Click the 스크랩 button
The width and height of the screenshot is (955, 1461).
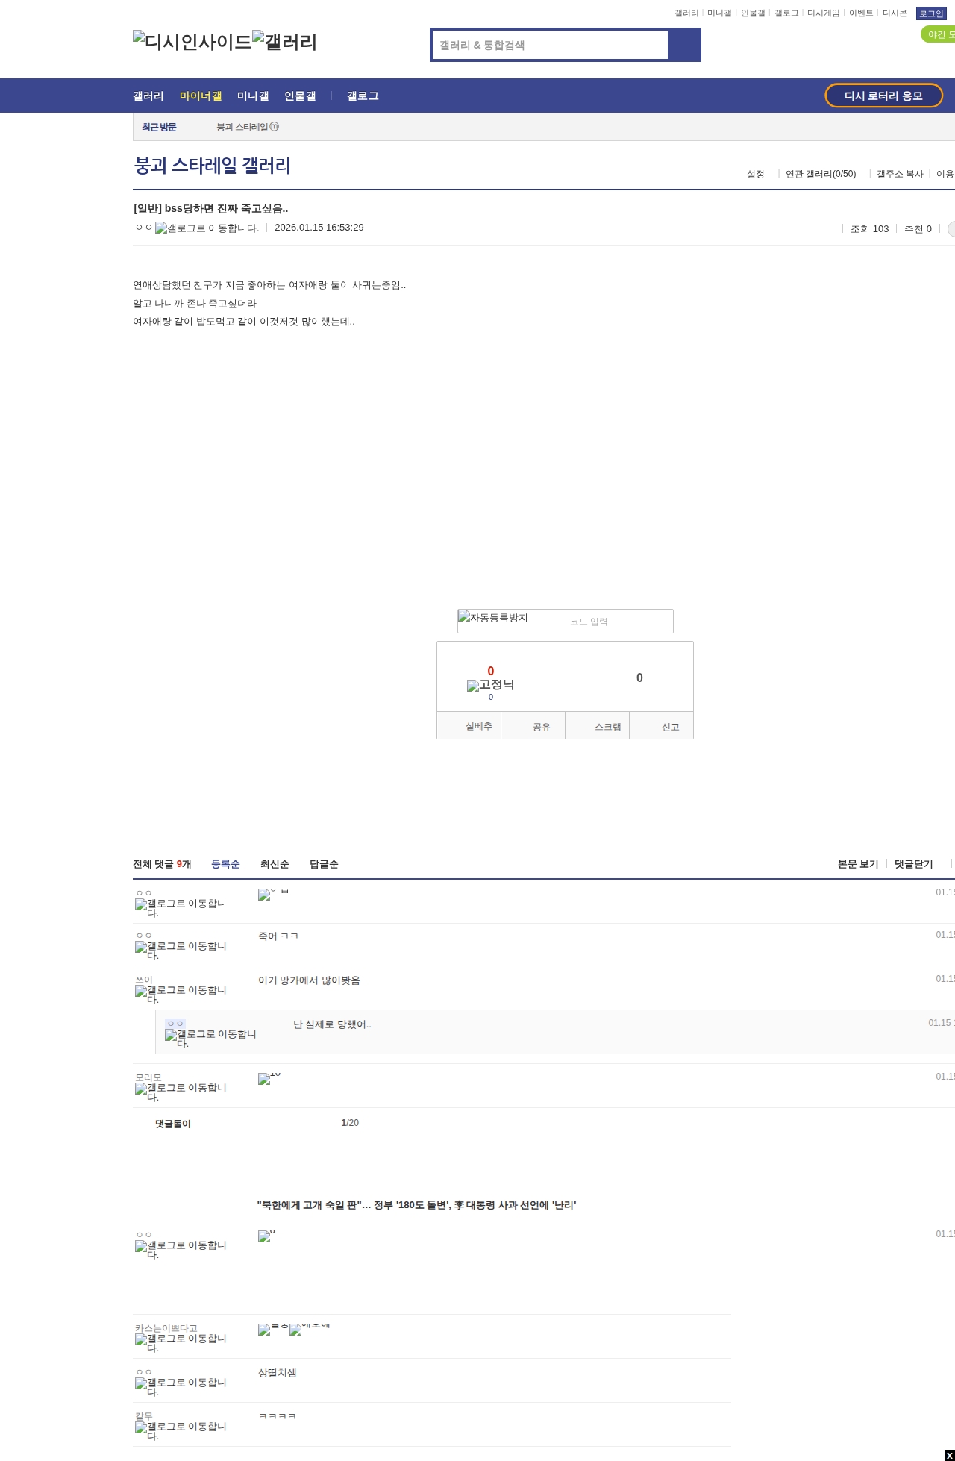point(598,726)
